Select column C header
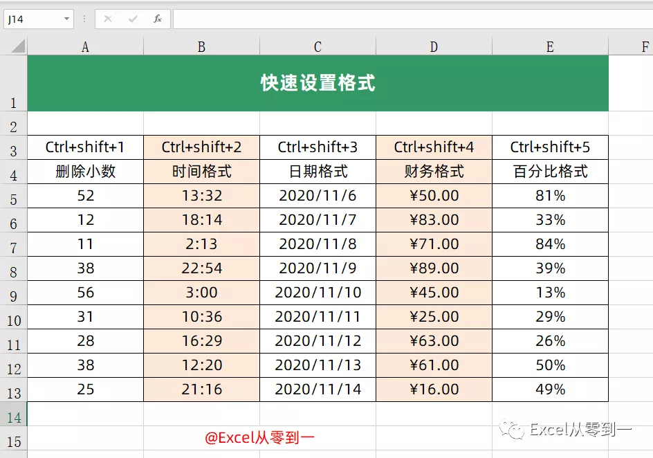 (317, 46)
